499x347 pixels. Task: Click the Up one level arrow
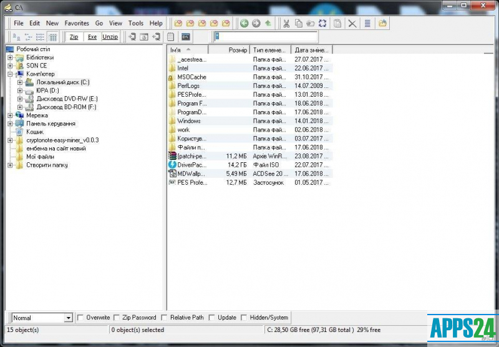(x=268, y=23)
